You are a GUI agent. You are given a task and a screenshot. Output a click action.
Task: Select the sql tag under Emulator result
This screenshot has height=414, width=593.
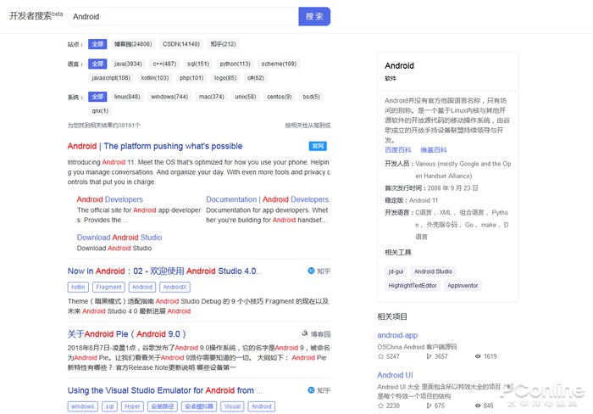(x=109, y=406)
